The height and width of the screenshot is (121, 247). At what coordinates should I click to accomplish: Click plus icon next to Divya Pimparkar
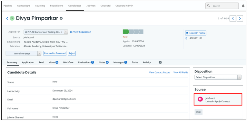[x=61, y=19]
